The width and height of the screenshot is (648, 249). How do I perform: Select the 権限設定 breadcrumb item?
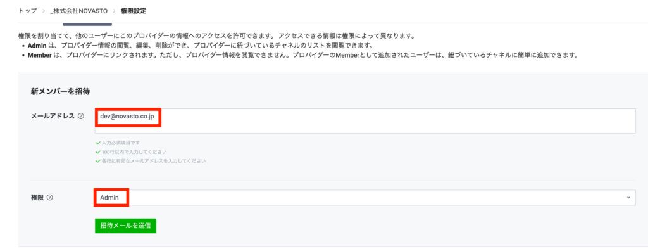click(x=134, y=11)
